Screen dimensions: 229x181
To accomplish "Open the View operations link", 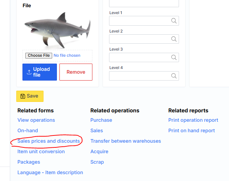I will click(36, 120).
